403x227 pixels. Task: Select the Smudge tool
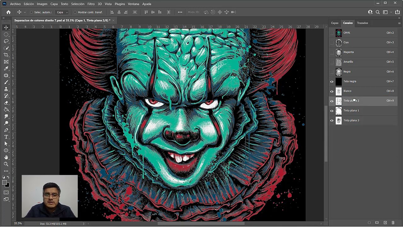tap(6, 116)
